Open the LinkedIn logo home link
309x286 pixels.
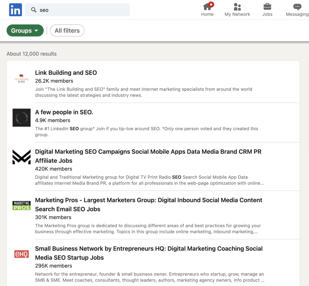(15, 10)
